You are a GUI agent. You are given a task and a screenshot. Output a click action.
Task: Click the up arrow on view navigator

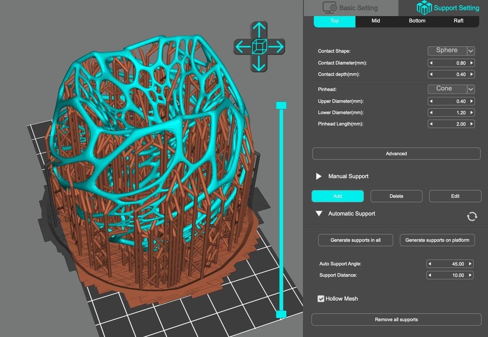tap(259, 29)
